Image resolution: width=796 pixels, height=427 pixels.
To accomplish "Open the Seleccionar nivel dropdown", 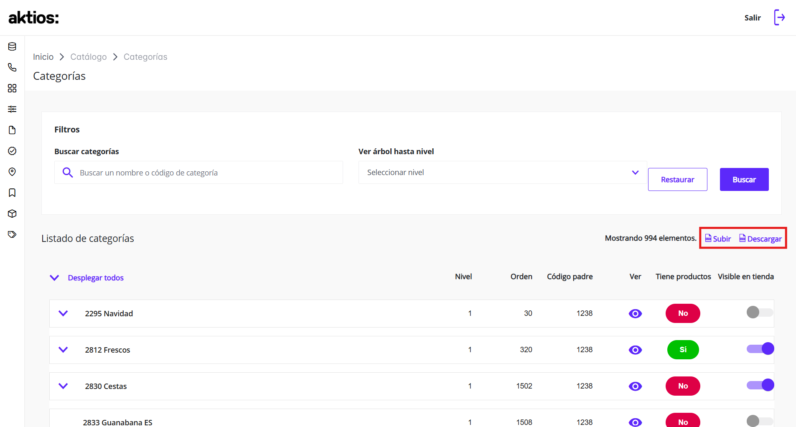I will point(503,173).
